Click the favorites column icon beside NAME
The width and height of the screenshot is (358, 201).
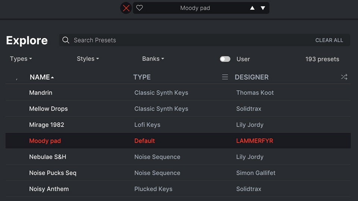point(17,79)
